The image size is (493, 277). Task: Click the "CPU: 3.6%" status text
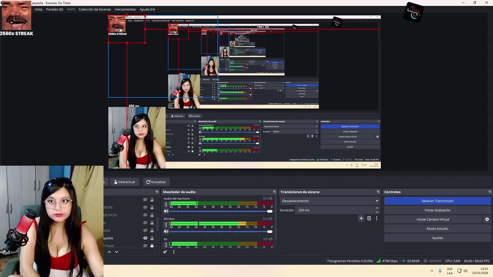pyautogui.click(x=453, y=261)
